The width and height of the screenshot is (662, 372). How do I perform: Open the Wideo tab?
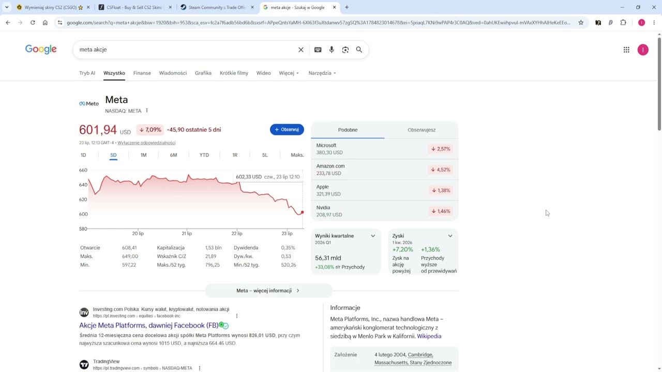263,73
